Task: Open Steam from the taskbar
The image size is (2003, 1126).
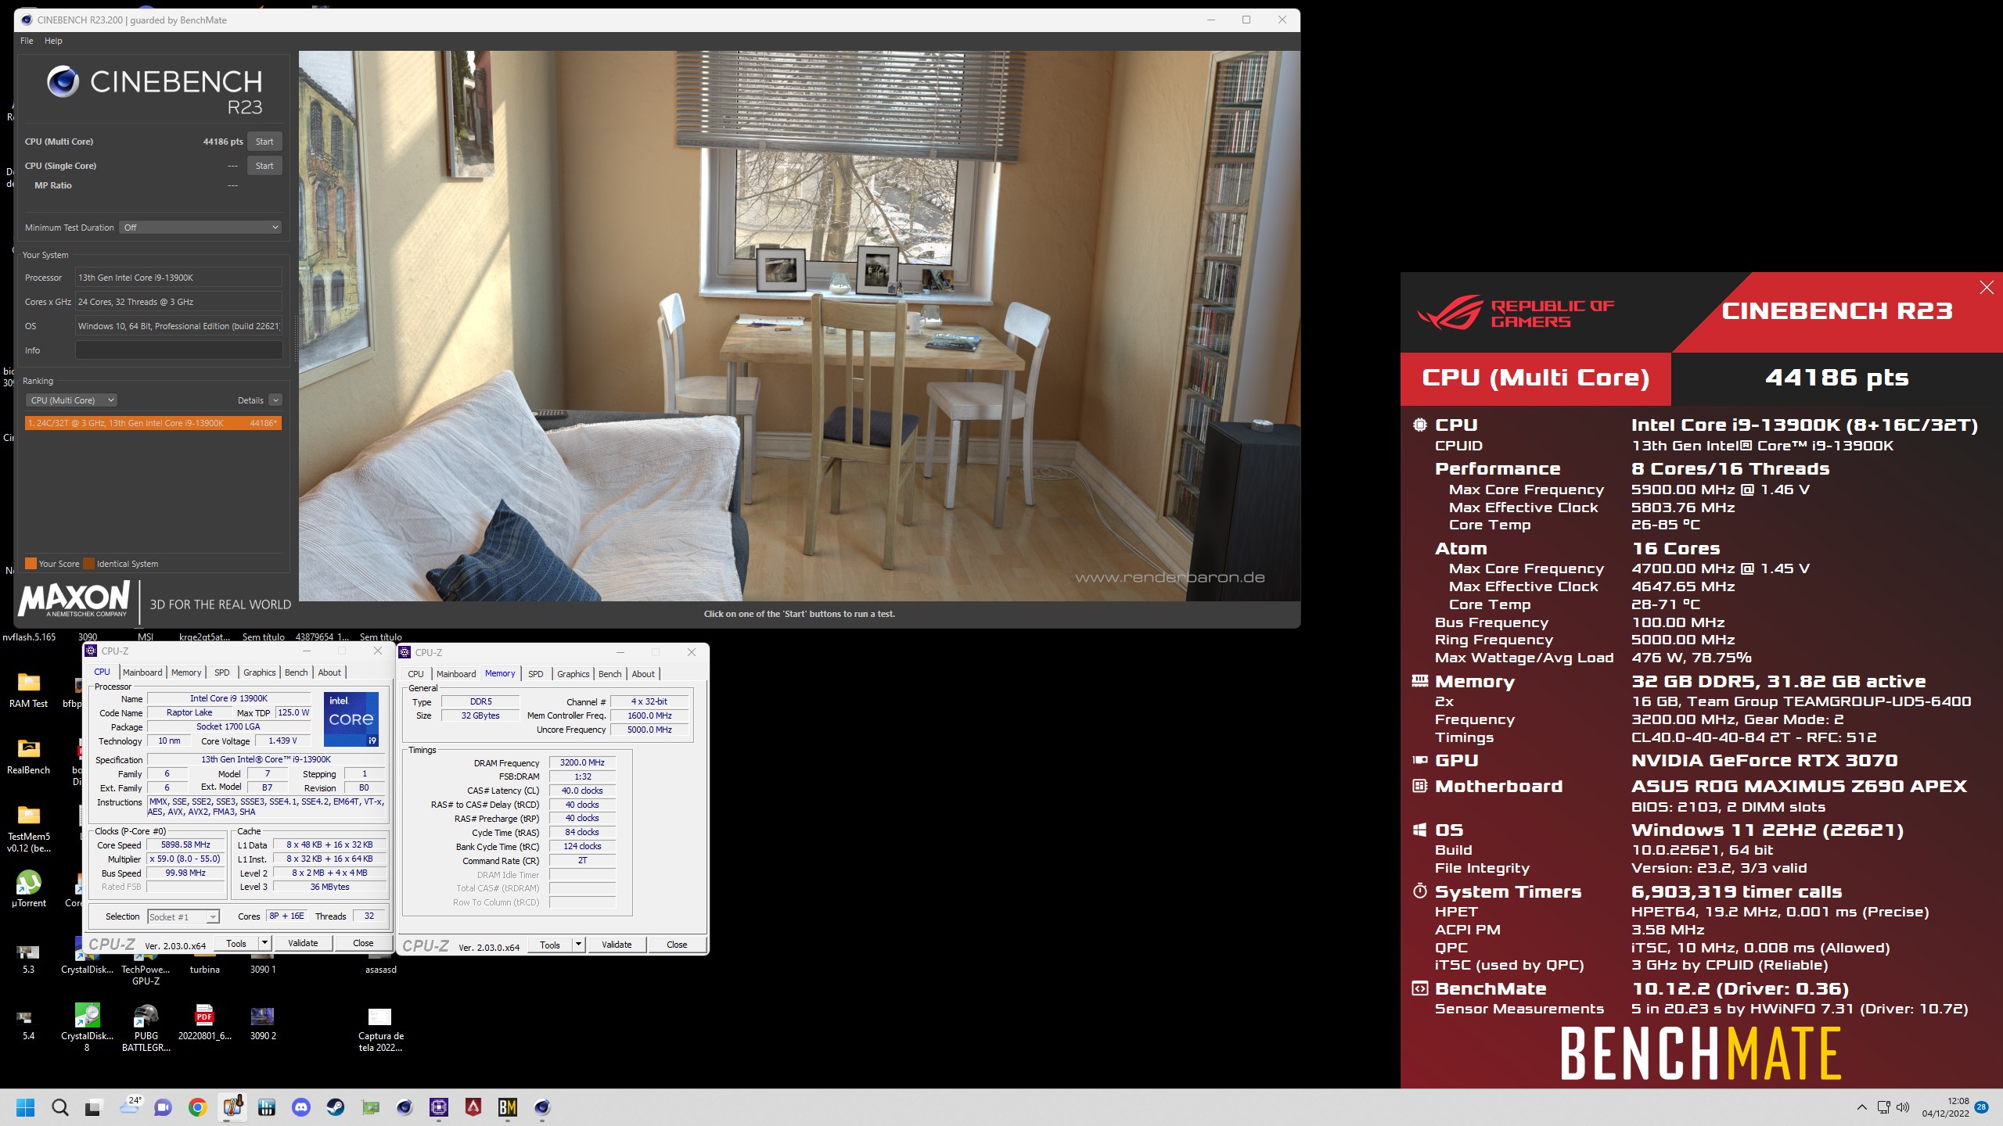Action: coord(335,1107)
